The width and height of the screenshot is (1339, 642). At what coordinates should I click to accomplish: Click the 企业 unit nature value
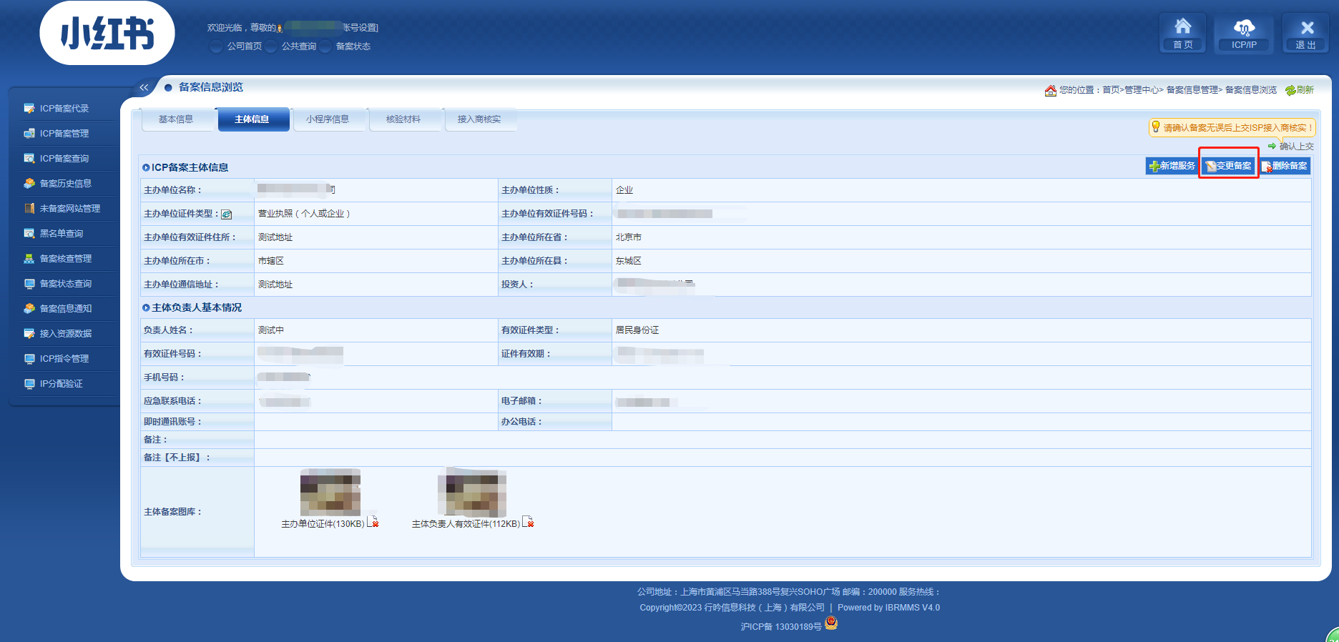[x=624, y=190]
